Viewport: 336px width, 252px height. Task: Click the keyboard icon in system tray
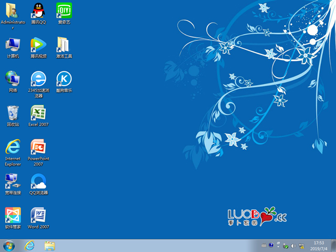pyautogui.click(x=264, y=246)
